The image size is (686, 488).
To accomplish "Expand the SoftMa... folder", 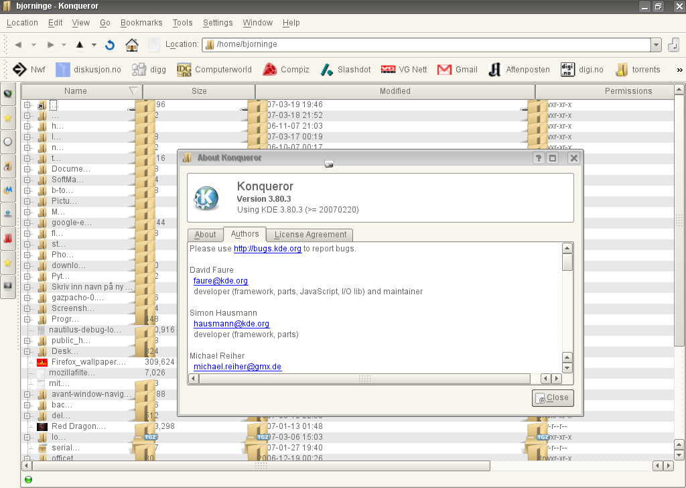I will (27, 180).
